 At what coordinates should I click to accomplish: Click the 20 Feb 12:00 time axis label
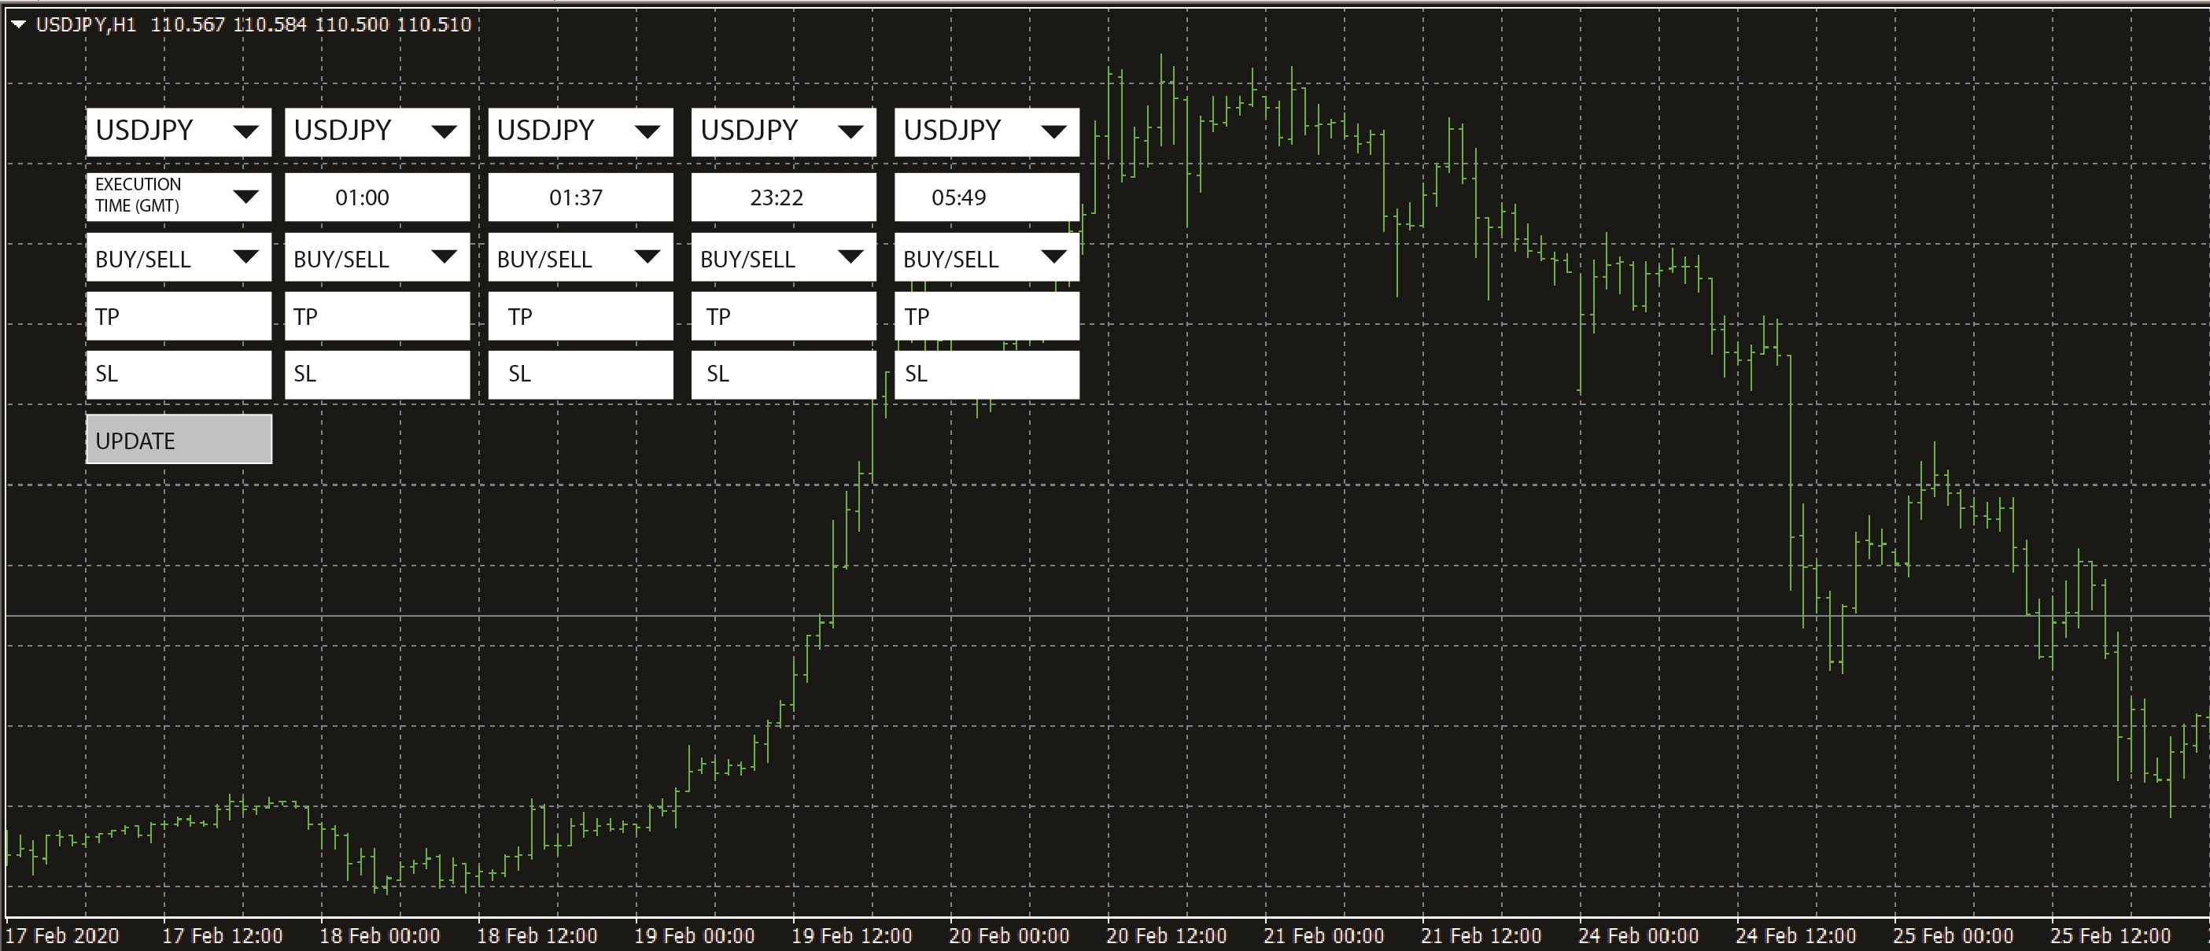point(1166,935)
